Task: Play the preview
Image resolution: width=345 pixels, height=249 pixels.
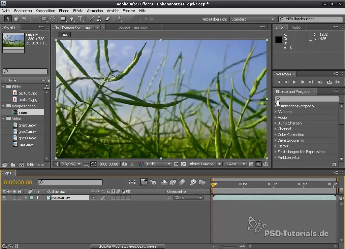Action: pyautogui.click(x=294, y=82)
